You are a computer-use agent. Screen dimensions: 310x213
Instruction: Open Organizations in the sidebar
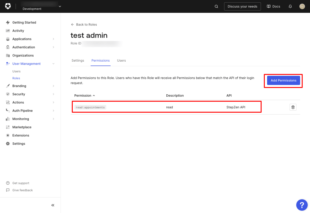coord(23,55)
